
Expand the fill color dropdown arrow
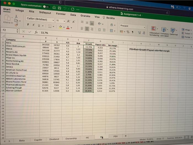64,27
